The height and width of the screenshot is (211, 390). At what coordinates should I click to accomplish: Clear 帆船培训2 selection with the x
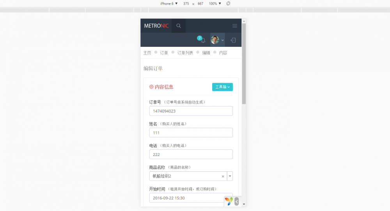223,176
